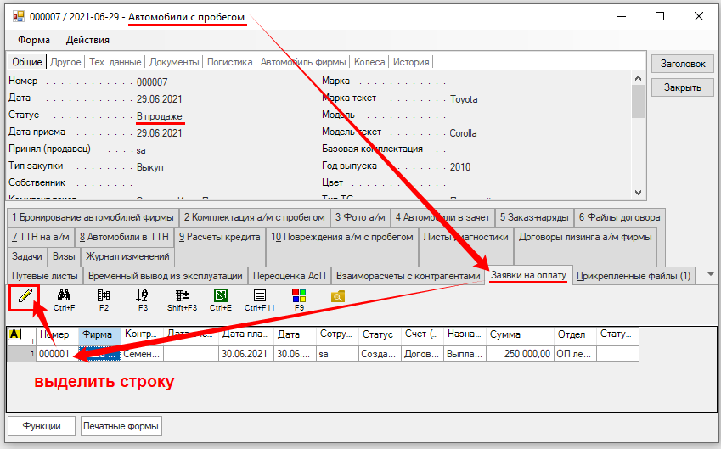Click the pencil edit icon

[x=24, y=296]
